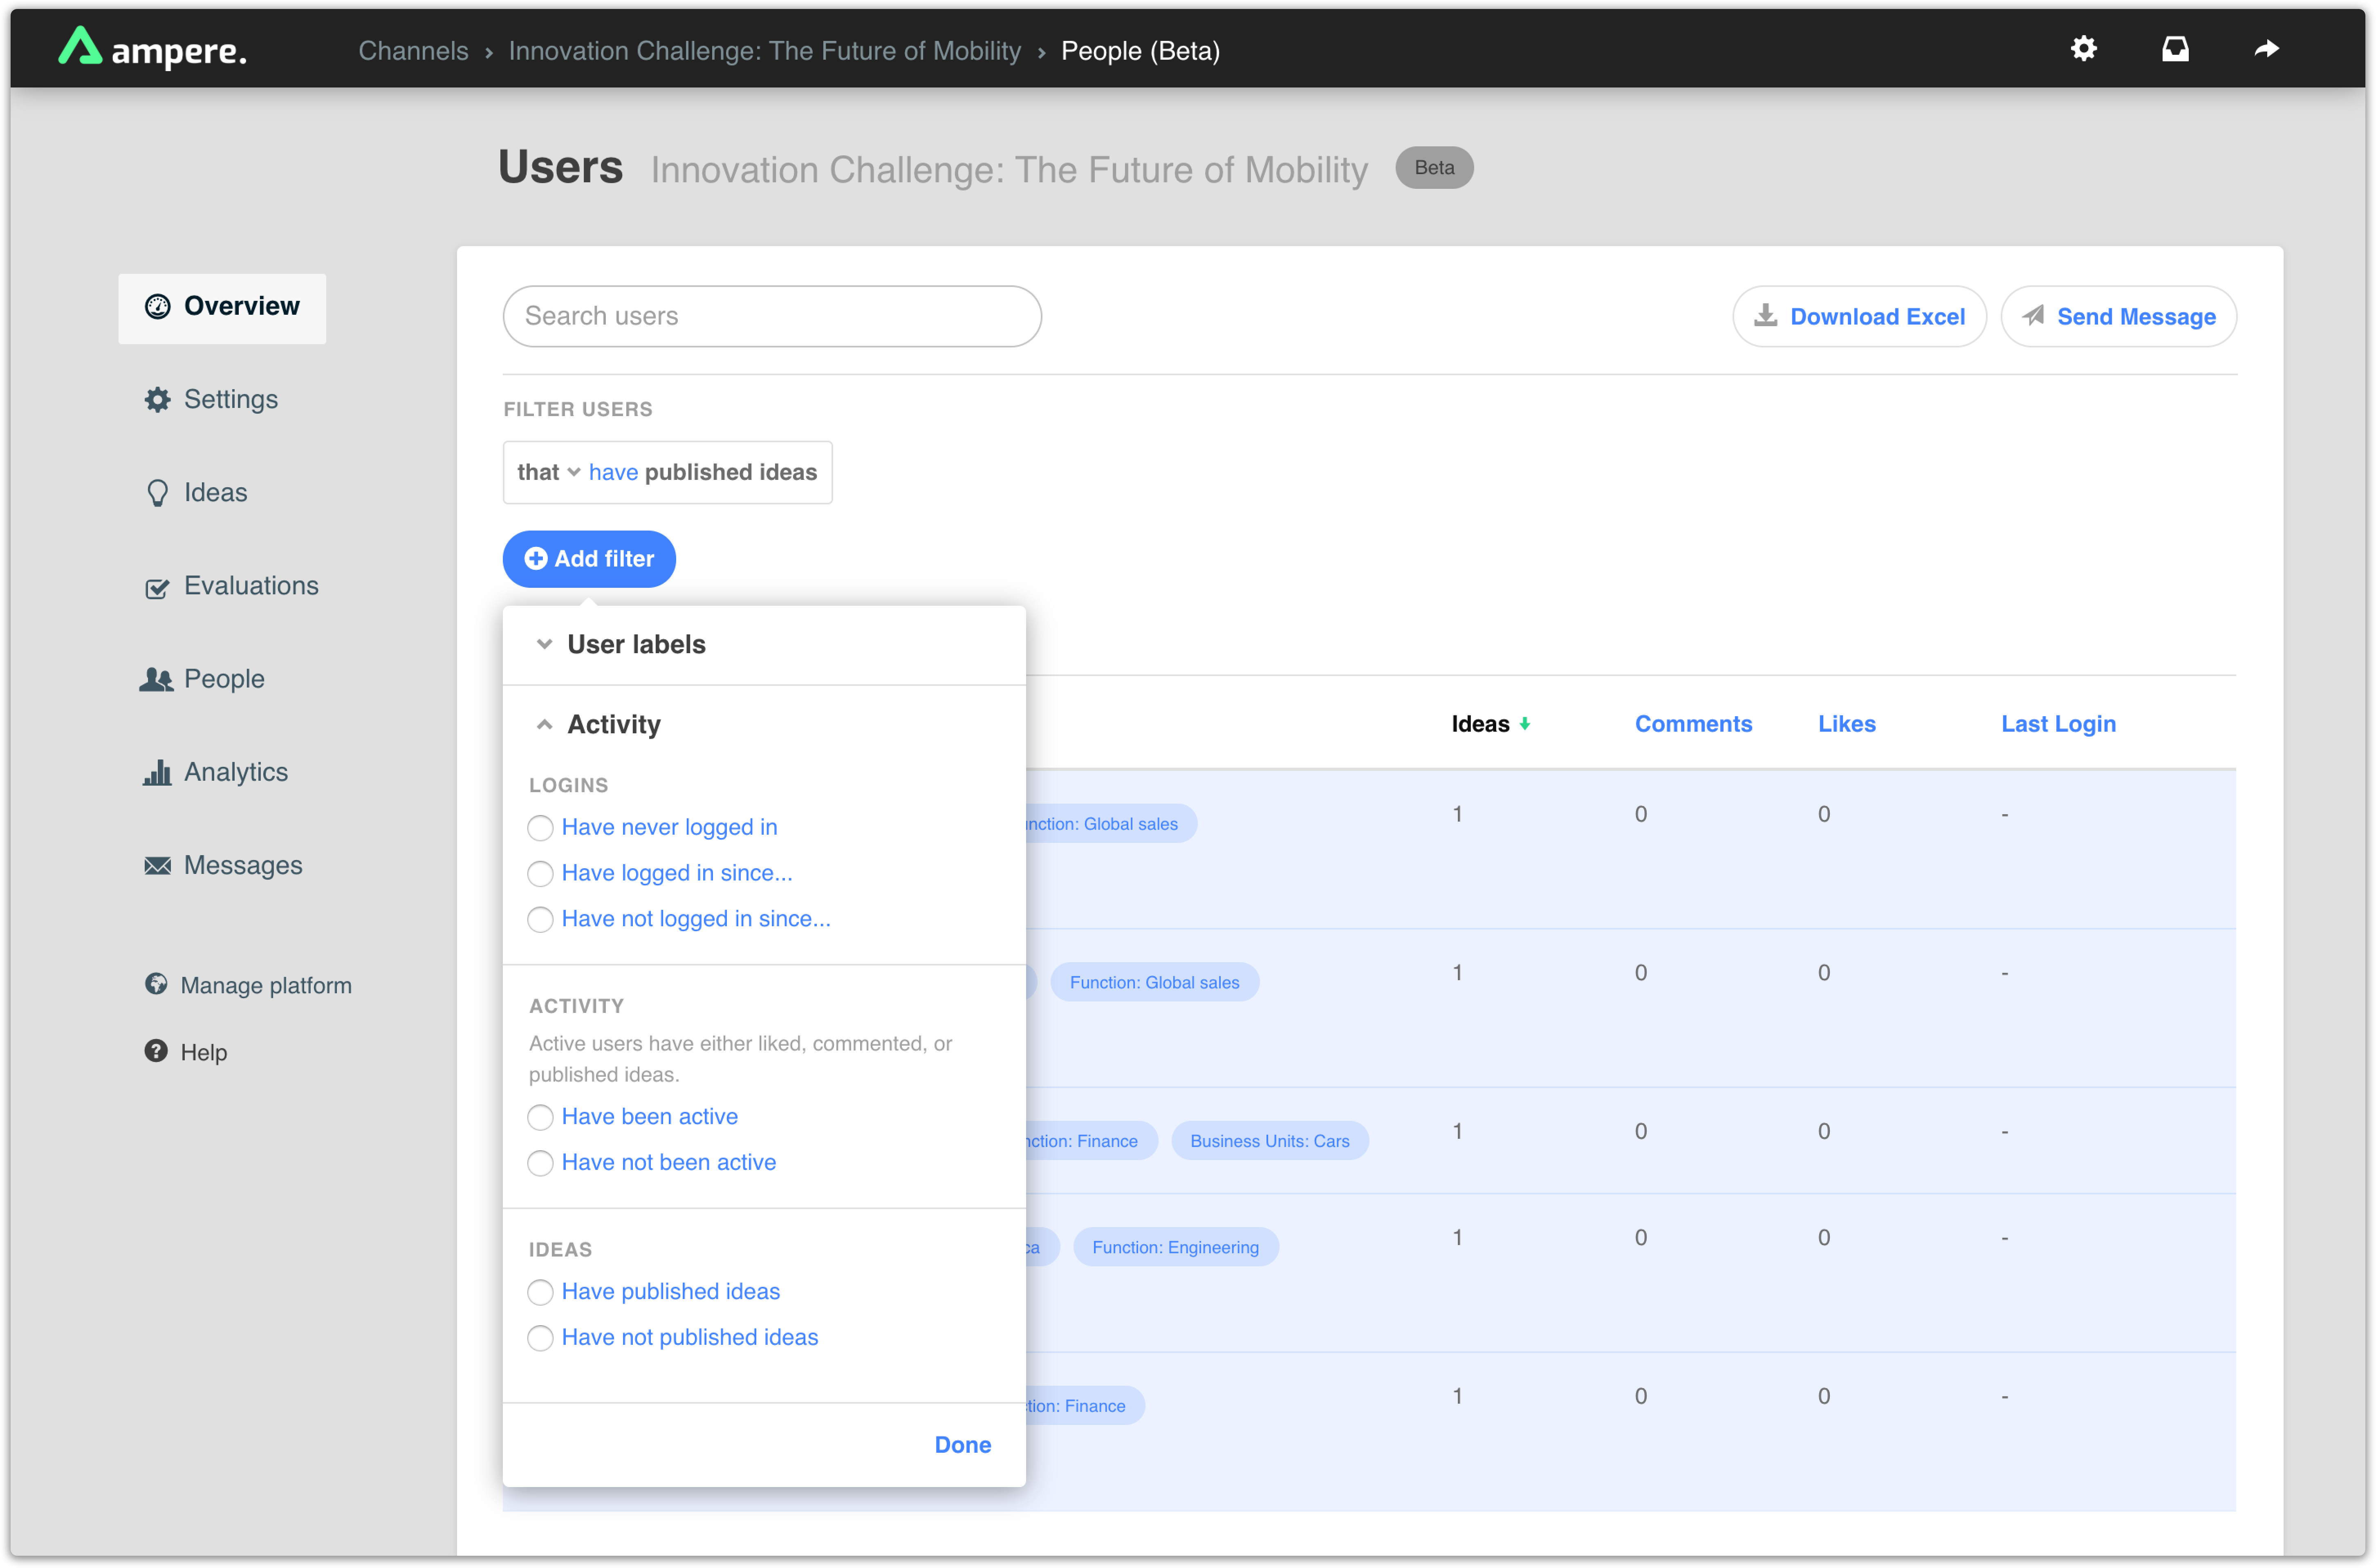This screenshot has height=1568, width=2376.
Task: Click the Beta badge beside title
Action: click(x=1434, y=167)
